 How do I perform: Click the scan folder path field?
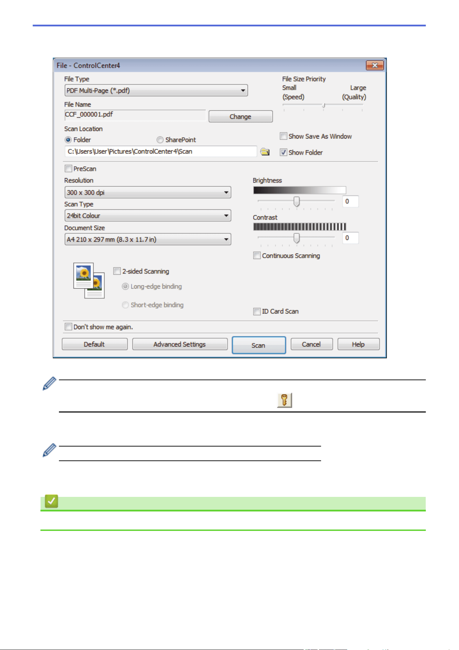coord(161,151)
